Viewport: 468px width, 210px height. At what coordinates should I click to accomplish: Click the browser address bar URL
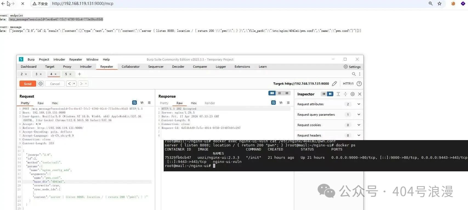[x=83, y=4]
